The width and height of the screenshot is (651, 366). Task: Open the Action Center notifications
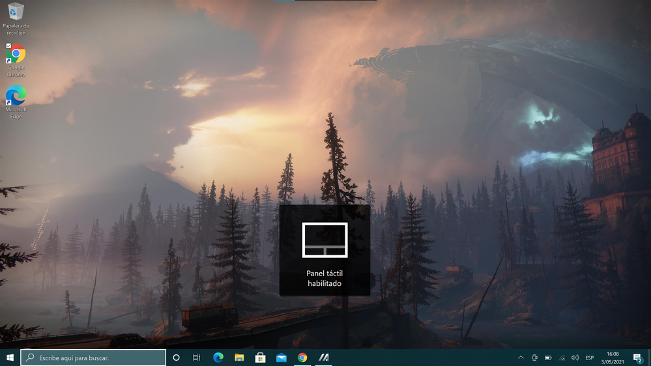point(637,358)
